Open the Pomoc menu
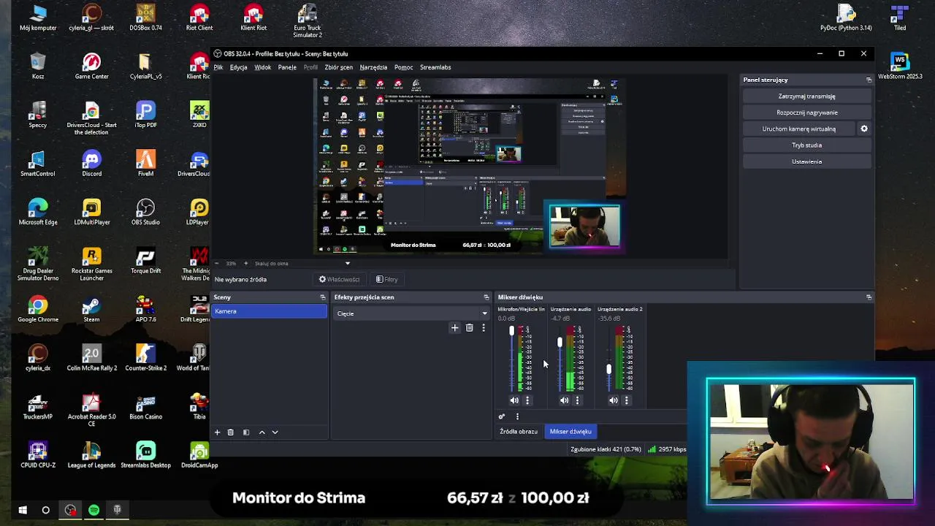Image resolution: width=935 pixels, height=526 pixels. (x=403, y=67)
